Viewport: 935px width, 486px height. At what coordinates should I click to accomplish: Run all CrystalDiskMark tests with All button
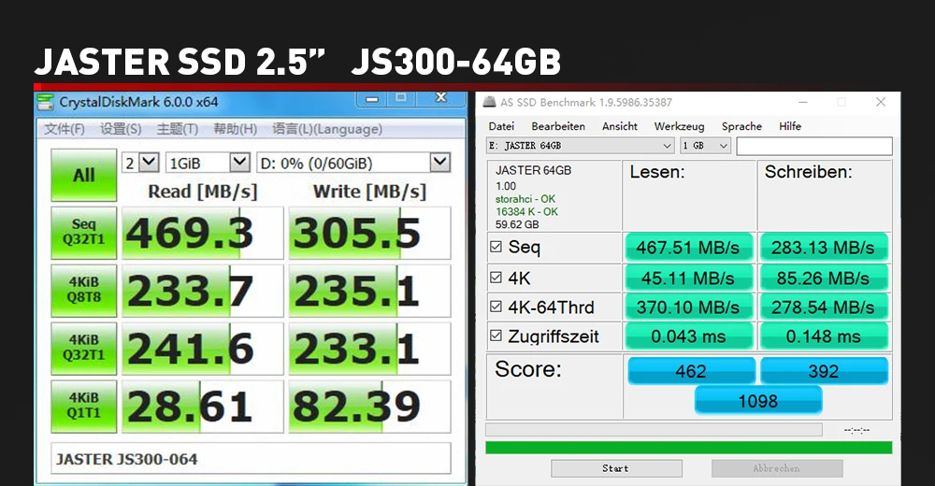tap(83, 175)
